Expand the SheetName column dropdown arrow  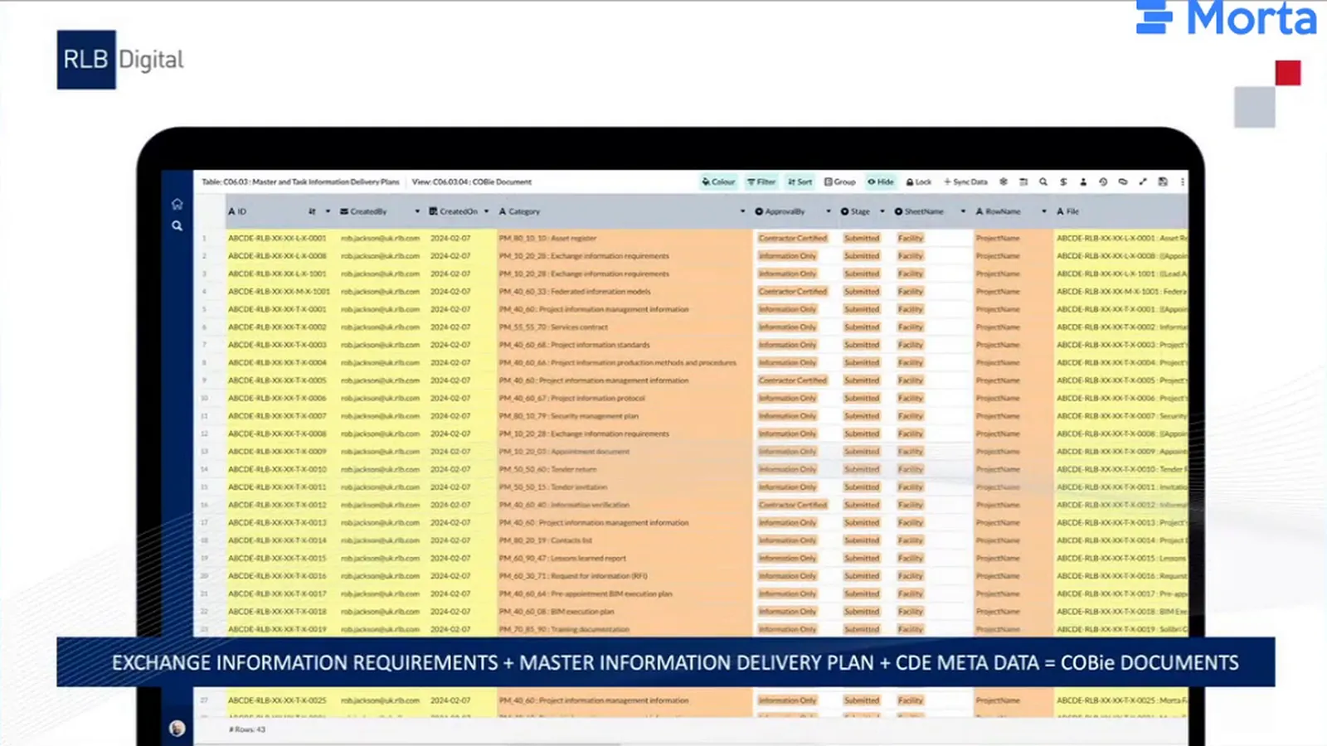(963, 211)
